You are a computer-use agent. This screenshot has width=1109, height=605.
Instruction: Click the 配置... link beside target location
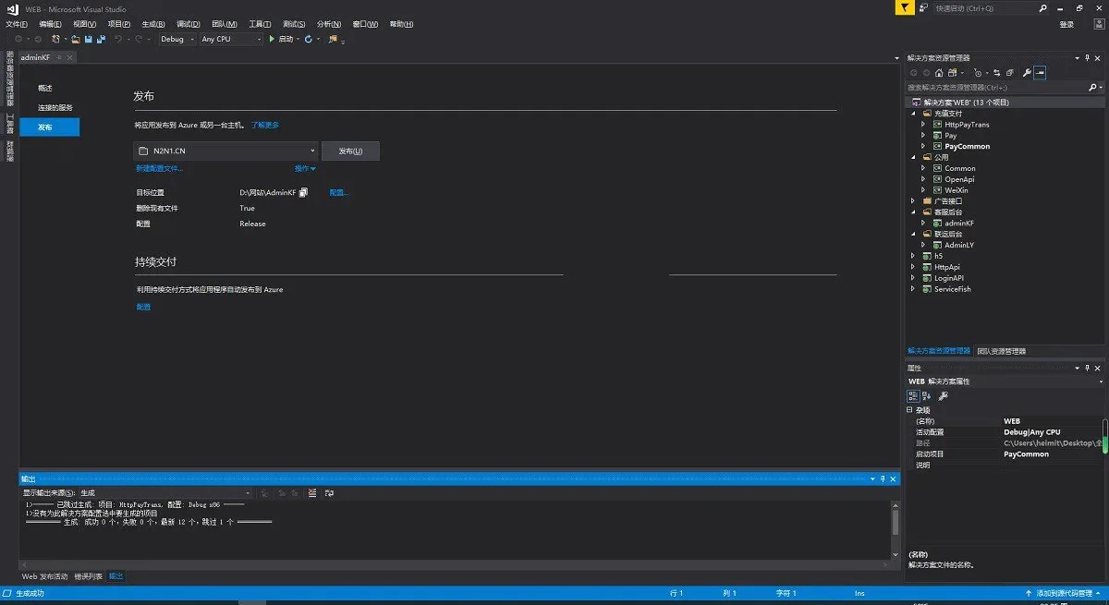(x=339, y=192)
